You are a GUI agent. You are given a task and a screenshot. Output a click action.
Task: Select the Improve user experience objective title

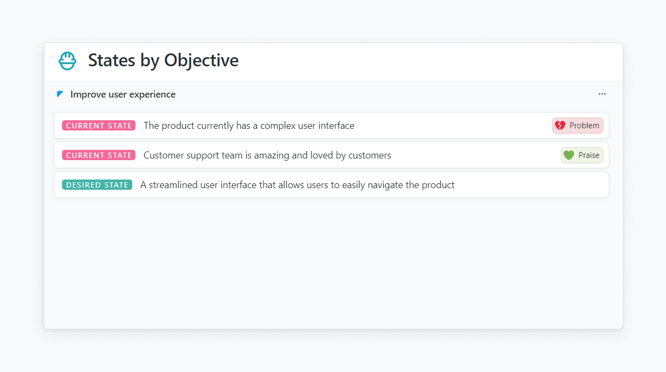(123, 94)
